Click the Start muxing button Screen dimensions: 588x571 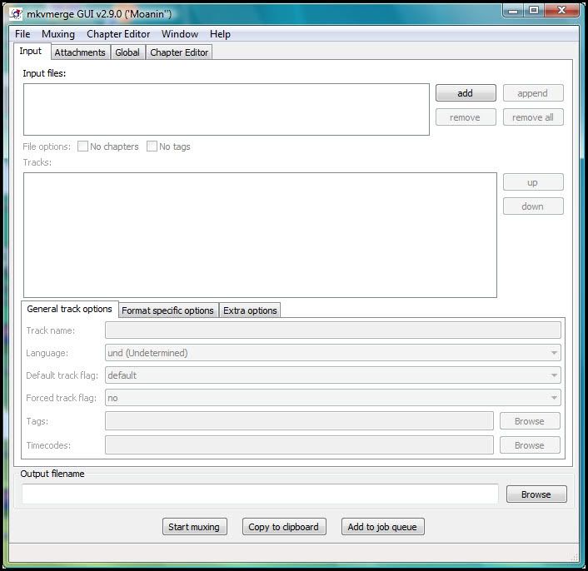click(x=195, y=526)
